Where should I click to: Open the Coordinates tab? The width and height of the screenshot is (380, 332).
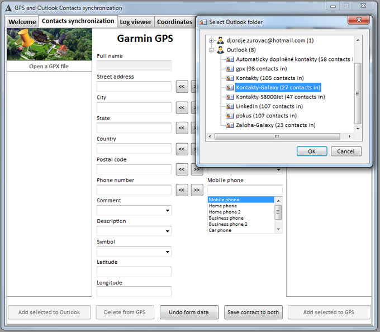tap(174, 22)
